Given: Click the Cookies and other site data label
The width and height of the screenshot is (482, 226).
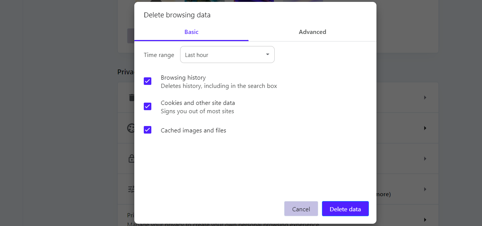Looking at the screenshot, I should pyautogui.click(x=197, y=103).
